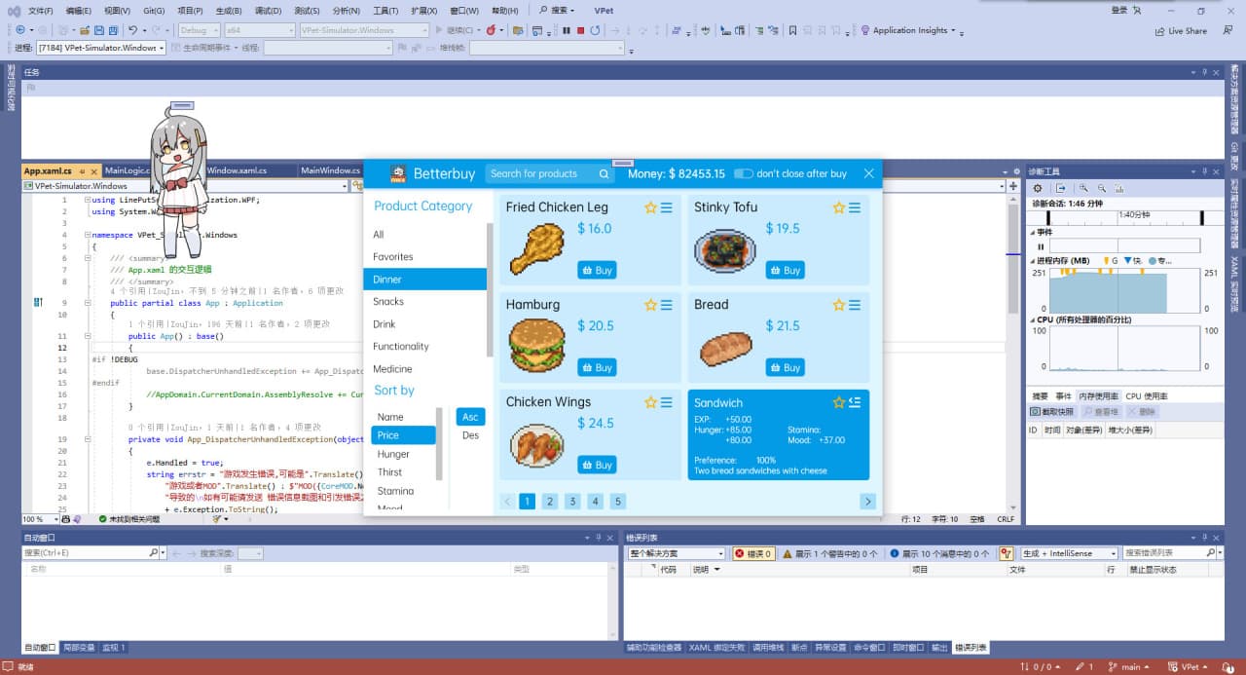Image resolution: width=1246 pixels, height=675 pixels.
Task: Click the Save All icon in the toolbar
Action: point(113,30)
